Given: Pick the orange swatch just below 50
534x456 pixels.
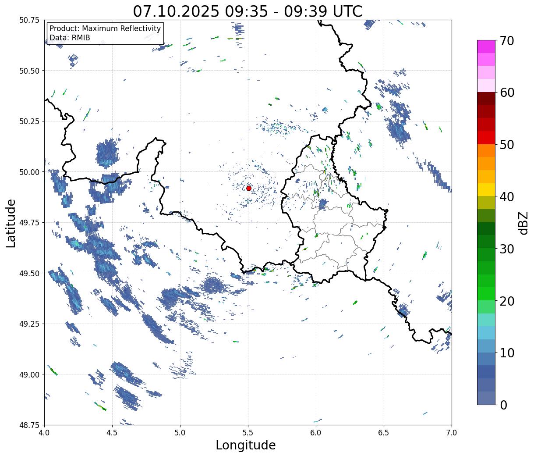Looking at the screenshot, I should click(486, 150).
